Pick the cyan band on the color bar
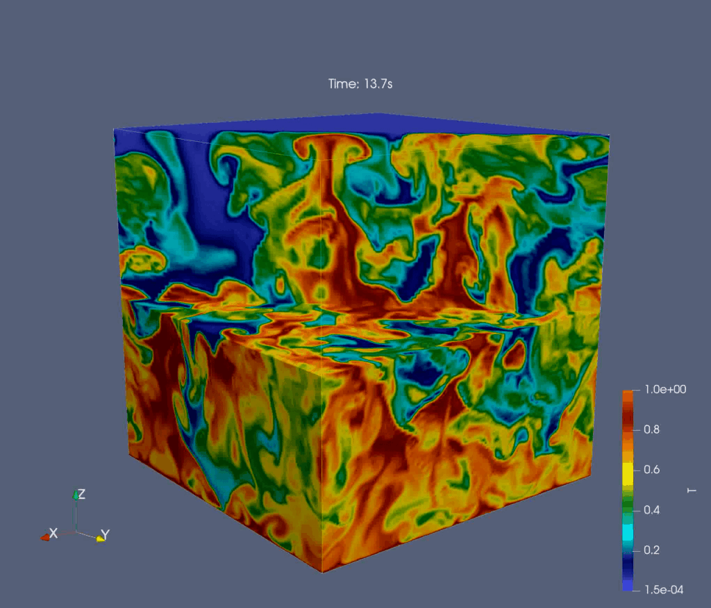The height and width of the screenshot is (608, 711). [628, 532]
